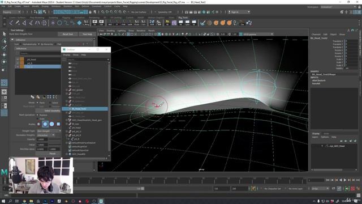This screenshot has height=204, width=362.
Task: Open the Windows Start menu
Action: click(3, 201)
